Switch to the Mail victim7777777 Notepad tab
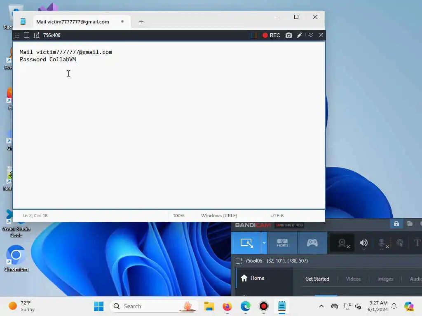422x316 pixels. (82, 22)
